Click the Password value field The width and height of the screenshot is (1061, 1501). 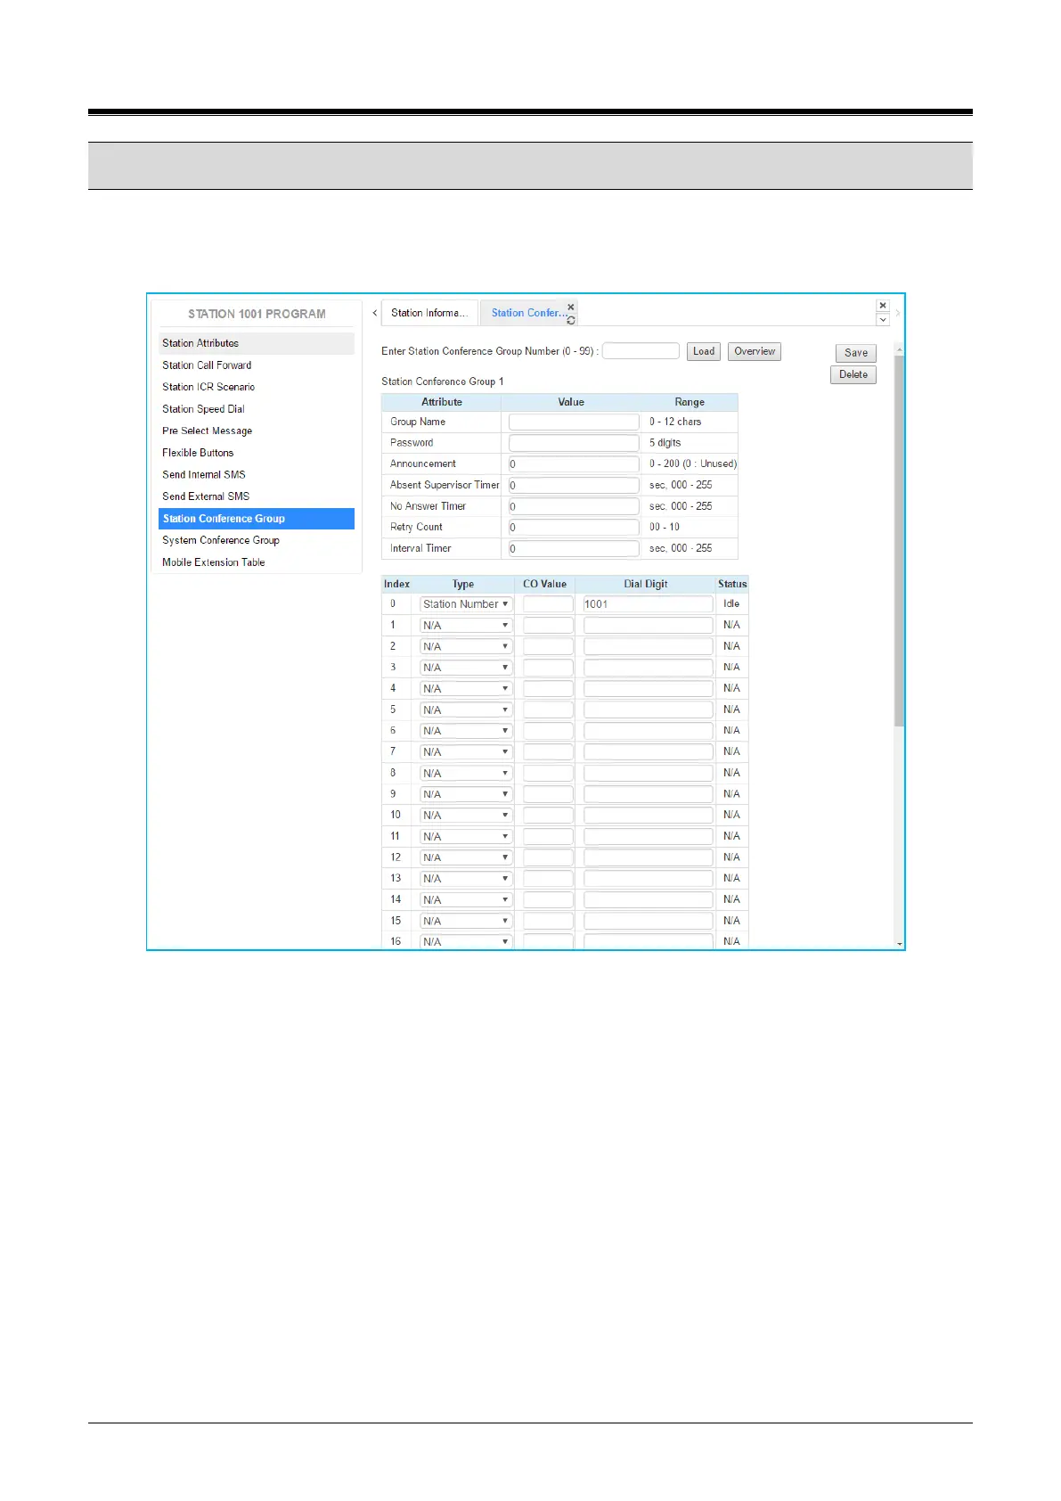574,443
